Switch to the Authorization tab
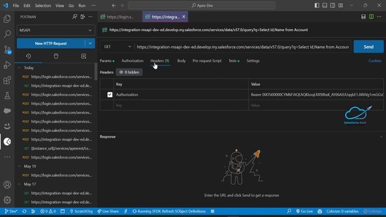Viewport: 386px width, 217px height. click(x=133, y=61)
